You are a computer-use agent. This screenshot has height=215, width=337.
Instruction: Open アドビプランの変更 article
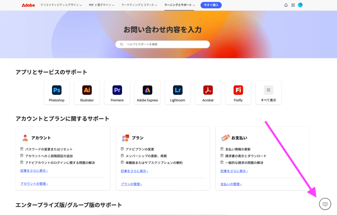click(140, 149)
